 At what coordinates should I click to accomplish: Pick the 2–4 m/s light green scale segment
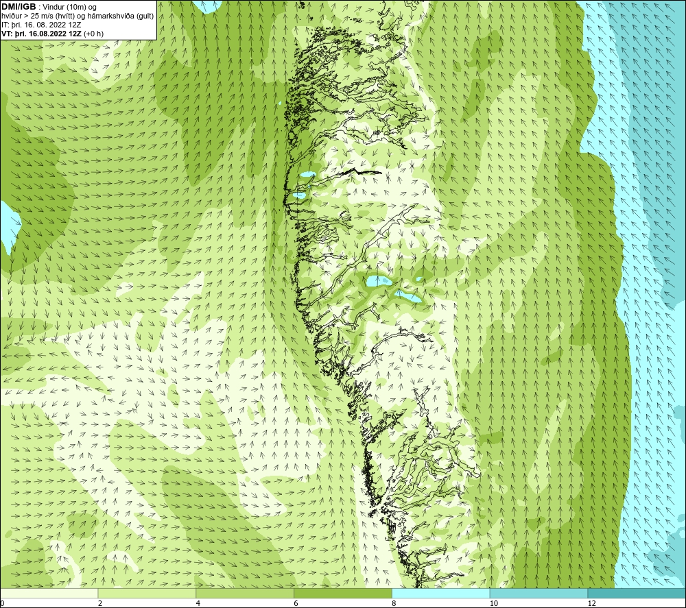147,593
